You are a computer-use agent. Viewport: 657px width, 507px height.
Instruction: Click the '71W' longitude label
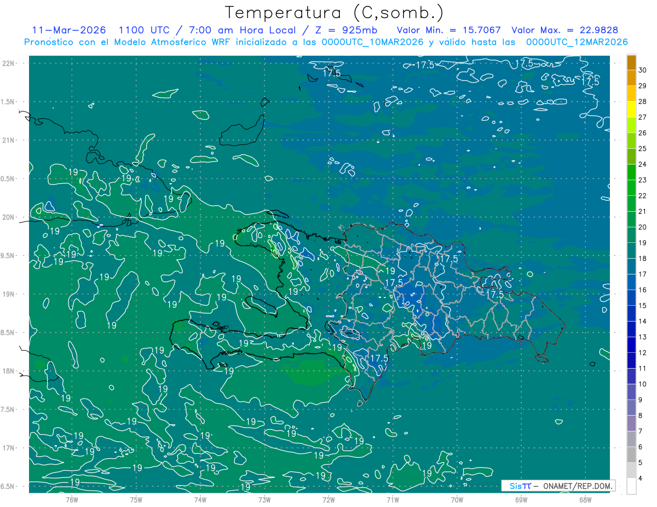point(393,499)
